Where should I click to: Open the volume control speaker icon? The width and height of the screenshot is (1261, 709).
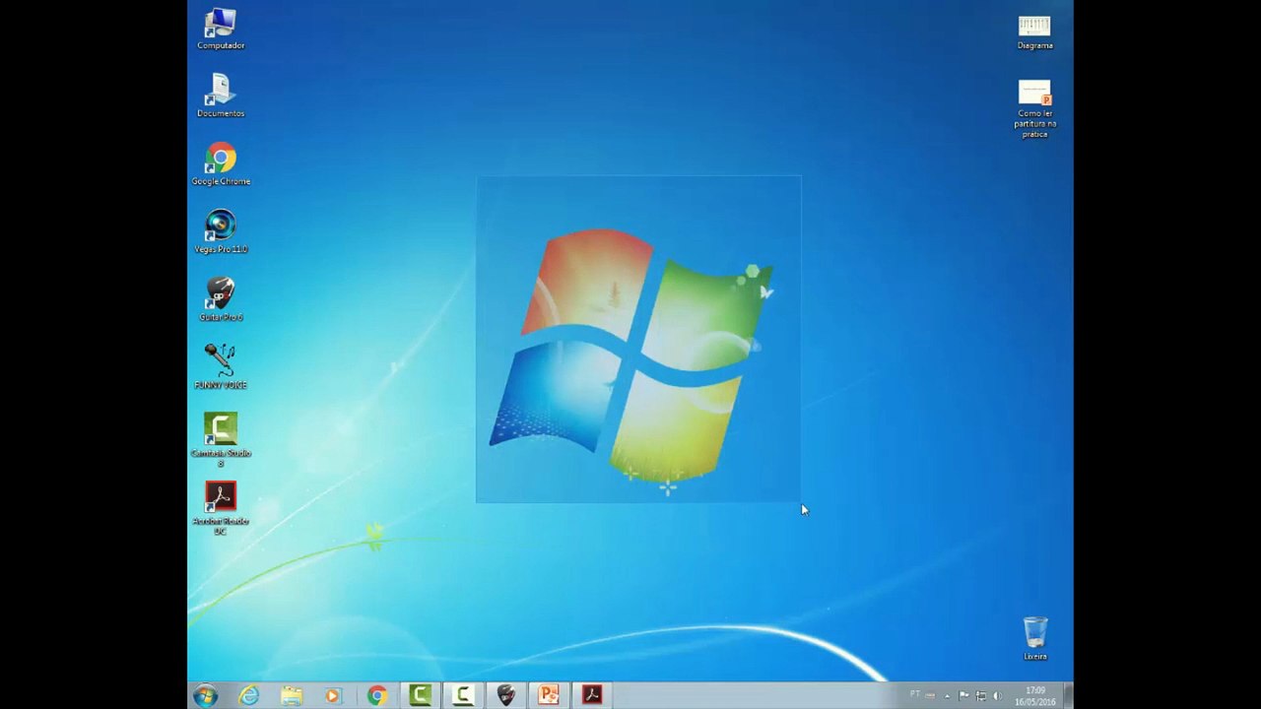997,696
